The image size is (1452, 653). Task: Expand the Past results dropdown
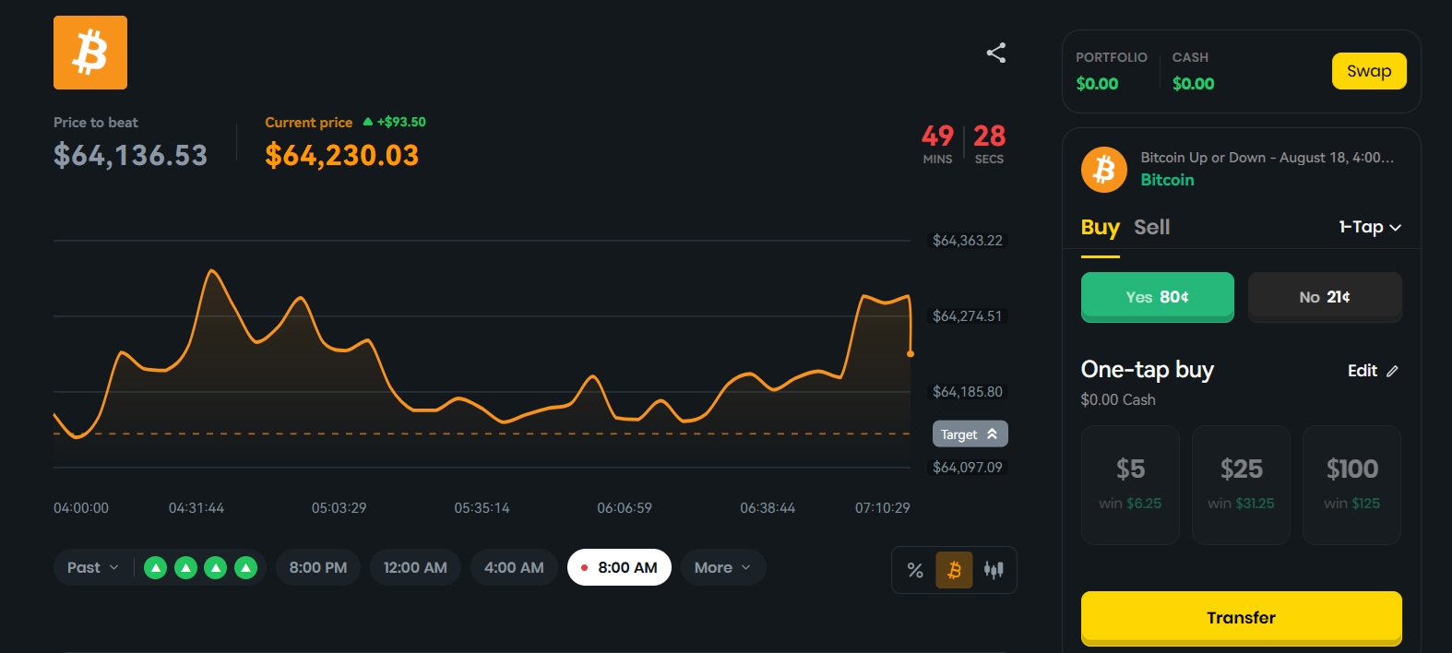93,567
